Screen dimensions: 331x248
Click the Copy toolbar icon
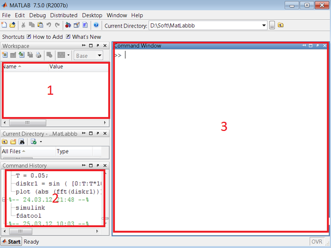(x=32, y=25)
